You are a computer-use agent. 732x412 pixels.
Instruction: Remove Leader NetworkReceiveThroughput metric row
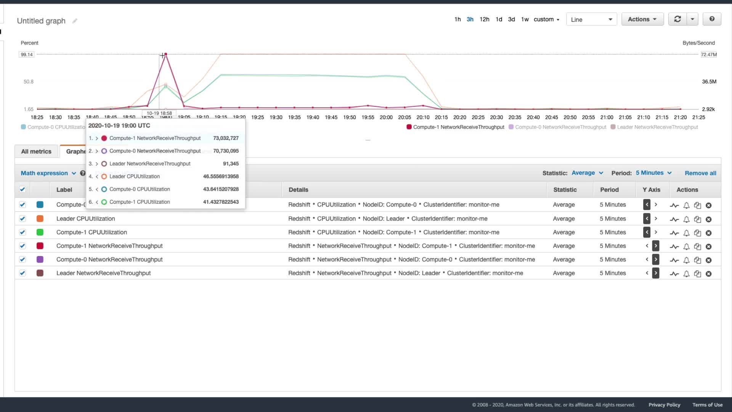click(x=708, y=274)
